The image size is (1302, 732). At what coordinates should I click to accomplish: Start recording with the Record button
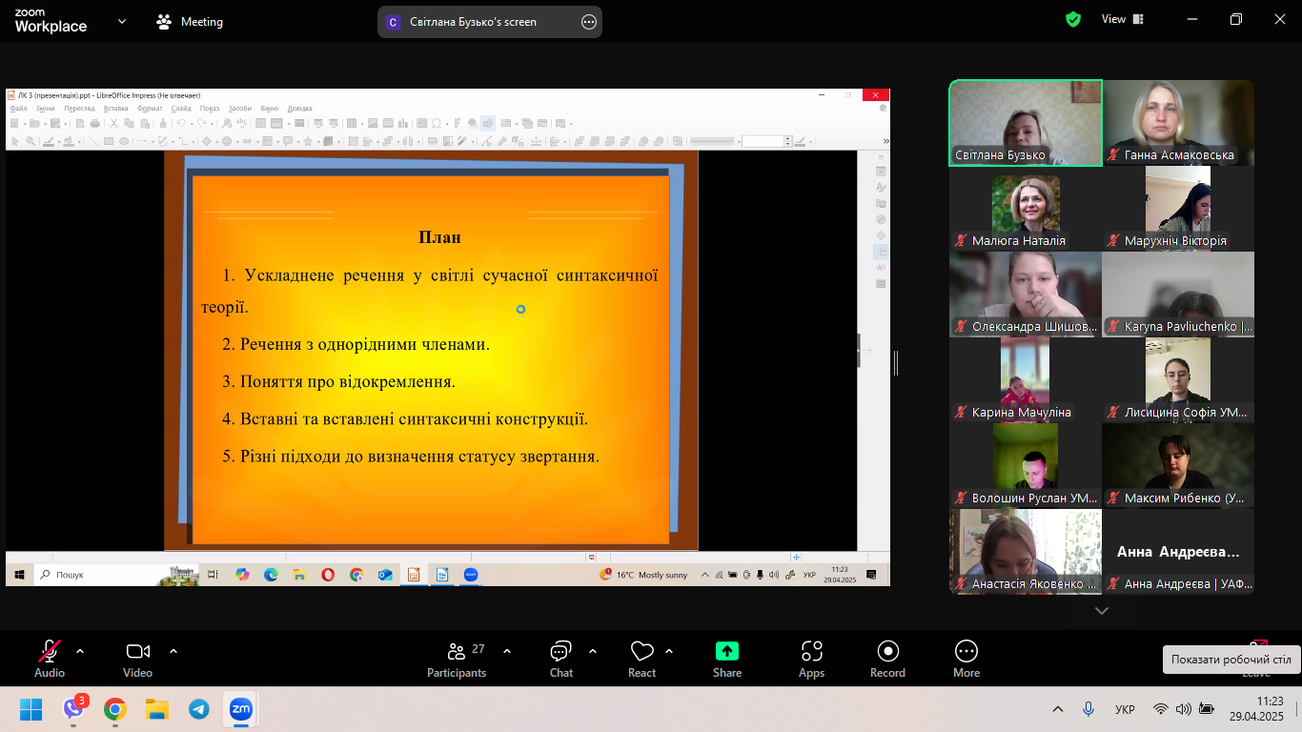tap(887, 657)
